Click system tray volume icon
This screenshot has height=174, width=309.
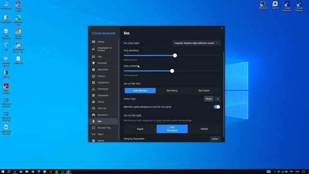(279, 172)
